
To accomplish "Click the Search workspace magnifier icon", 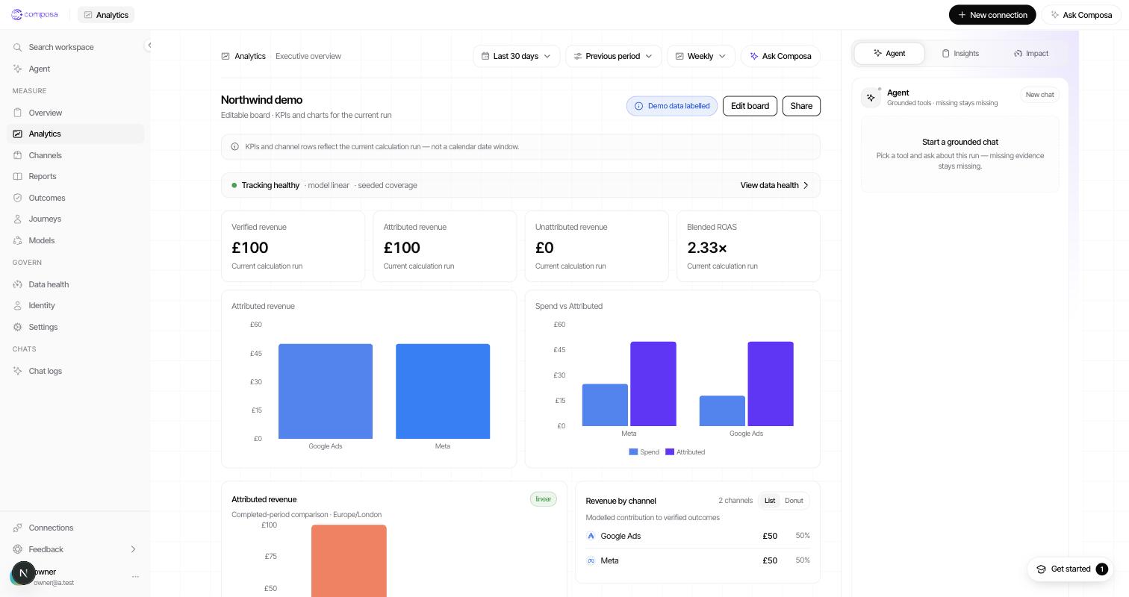I will tap(17, 47).
